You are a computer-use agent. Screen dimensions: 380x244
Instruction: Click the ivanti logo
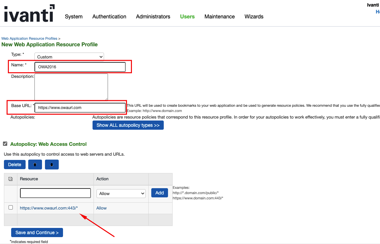pos(29,13)
